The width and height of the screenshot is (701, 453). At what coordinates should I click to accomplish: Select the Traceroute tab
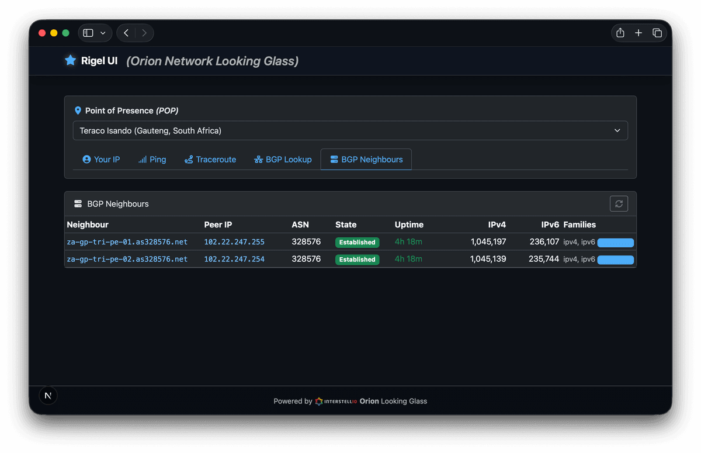(210, 159)
